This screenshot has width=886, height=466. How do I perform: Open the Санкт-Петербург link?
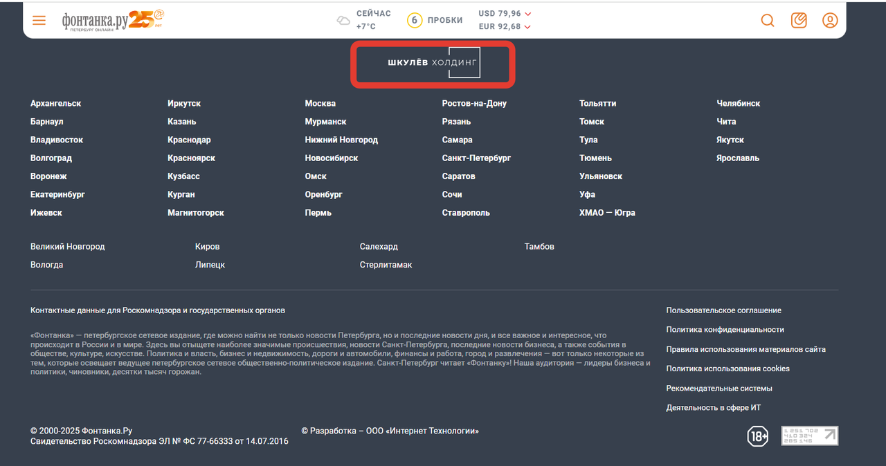(x=476, y=158)
